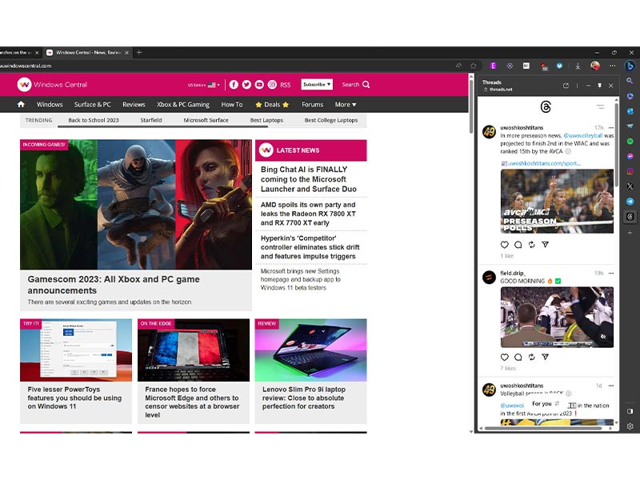Repost the uwoshkoshtitans preseason polls post
Screen dimensions: 640x480
coord(531,245)
